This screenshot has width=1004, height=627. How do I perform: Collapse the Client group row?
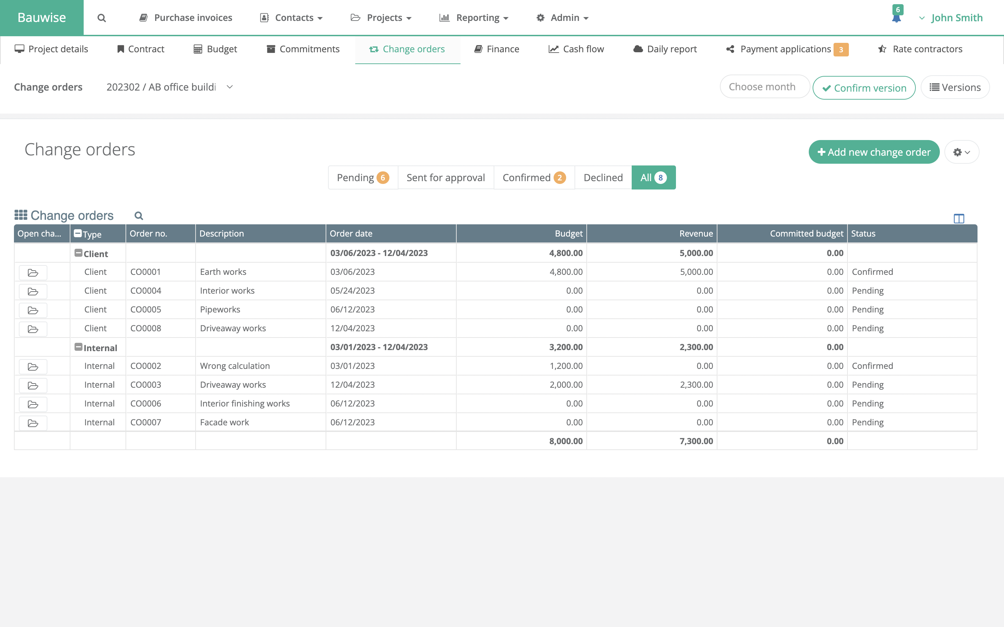[78, 253]
